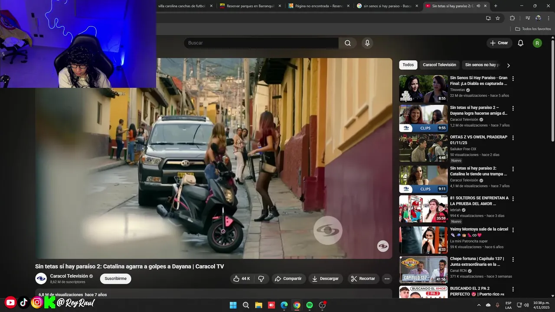Screen dimensions: 555x312
Task: Open Caracol Televisión channel name link
Action: [69, 276]
